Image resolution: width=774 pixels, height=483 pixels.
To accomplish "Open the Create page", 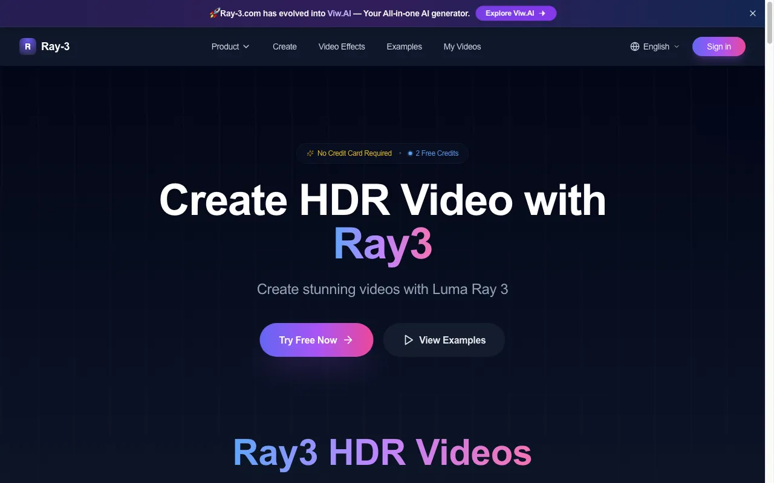I will point(285,46).
